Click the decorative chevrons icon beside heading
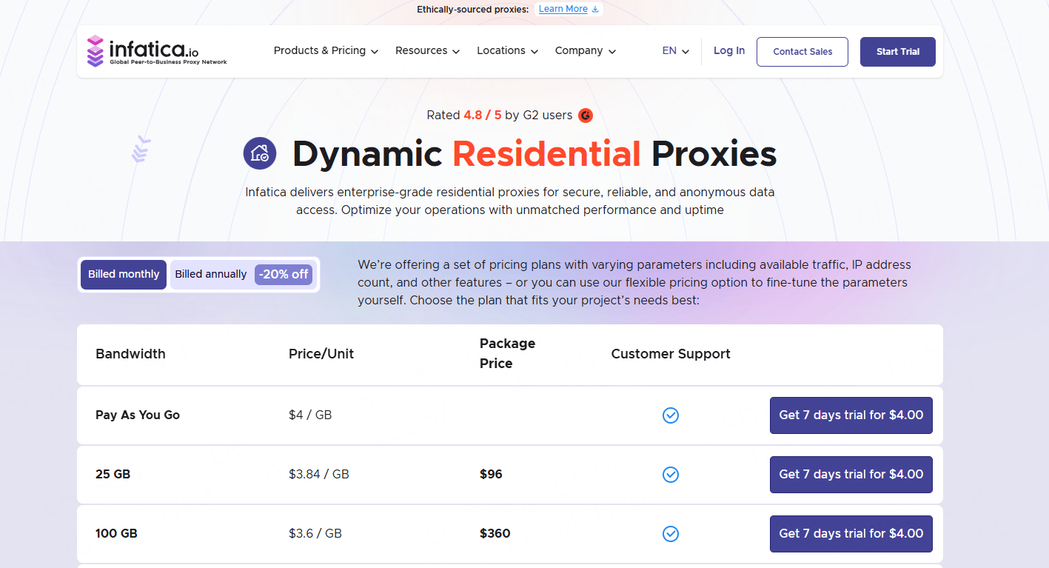This screenshot has width=1049, height=568. pyautogui.click(x=141, y=149)
